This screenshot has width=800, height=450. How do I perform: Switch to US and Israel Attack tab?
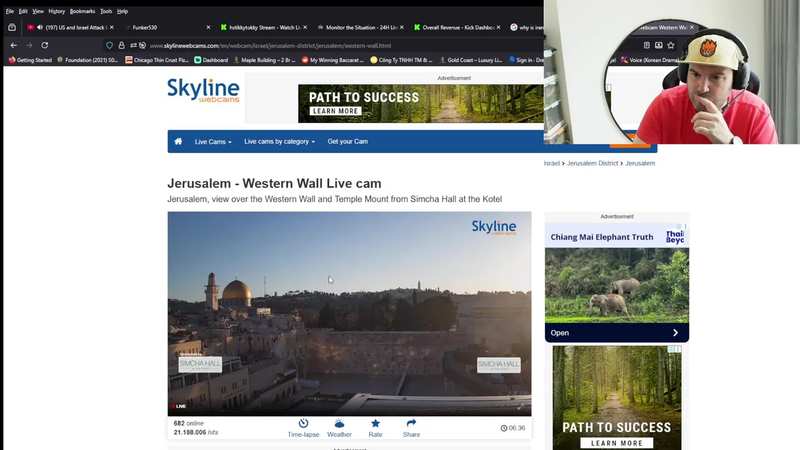(75, 27)
